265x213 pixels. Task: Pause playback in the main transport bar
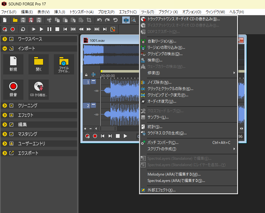[x=49, y=29]
